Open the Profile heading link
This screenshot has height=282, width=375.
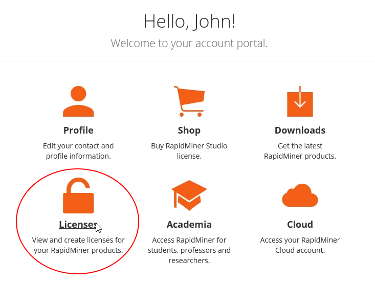(x=78, y=130)
